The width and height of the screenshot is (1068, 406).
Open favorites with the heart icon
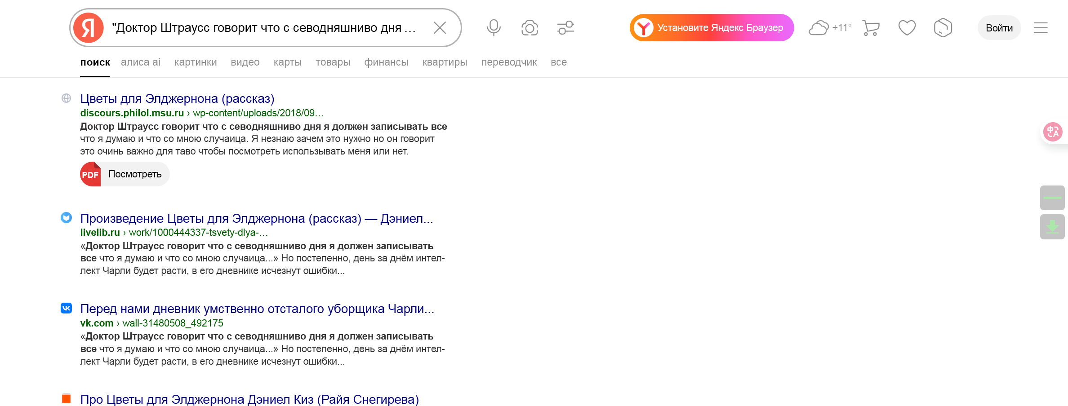tap(907, 28)
